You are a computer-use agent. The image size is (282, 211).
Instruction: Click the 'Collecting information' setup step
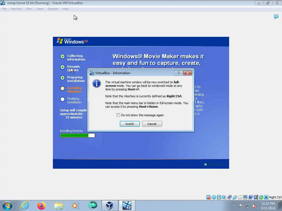[x=76, y=57]
